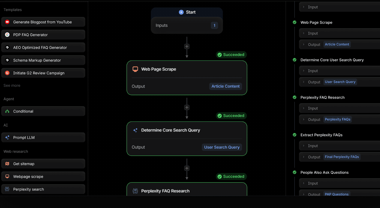Expand Input under Extract Perplexity FAQs

(x=340, y=146)
